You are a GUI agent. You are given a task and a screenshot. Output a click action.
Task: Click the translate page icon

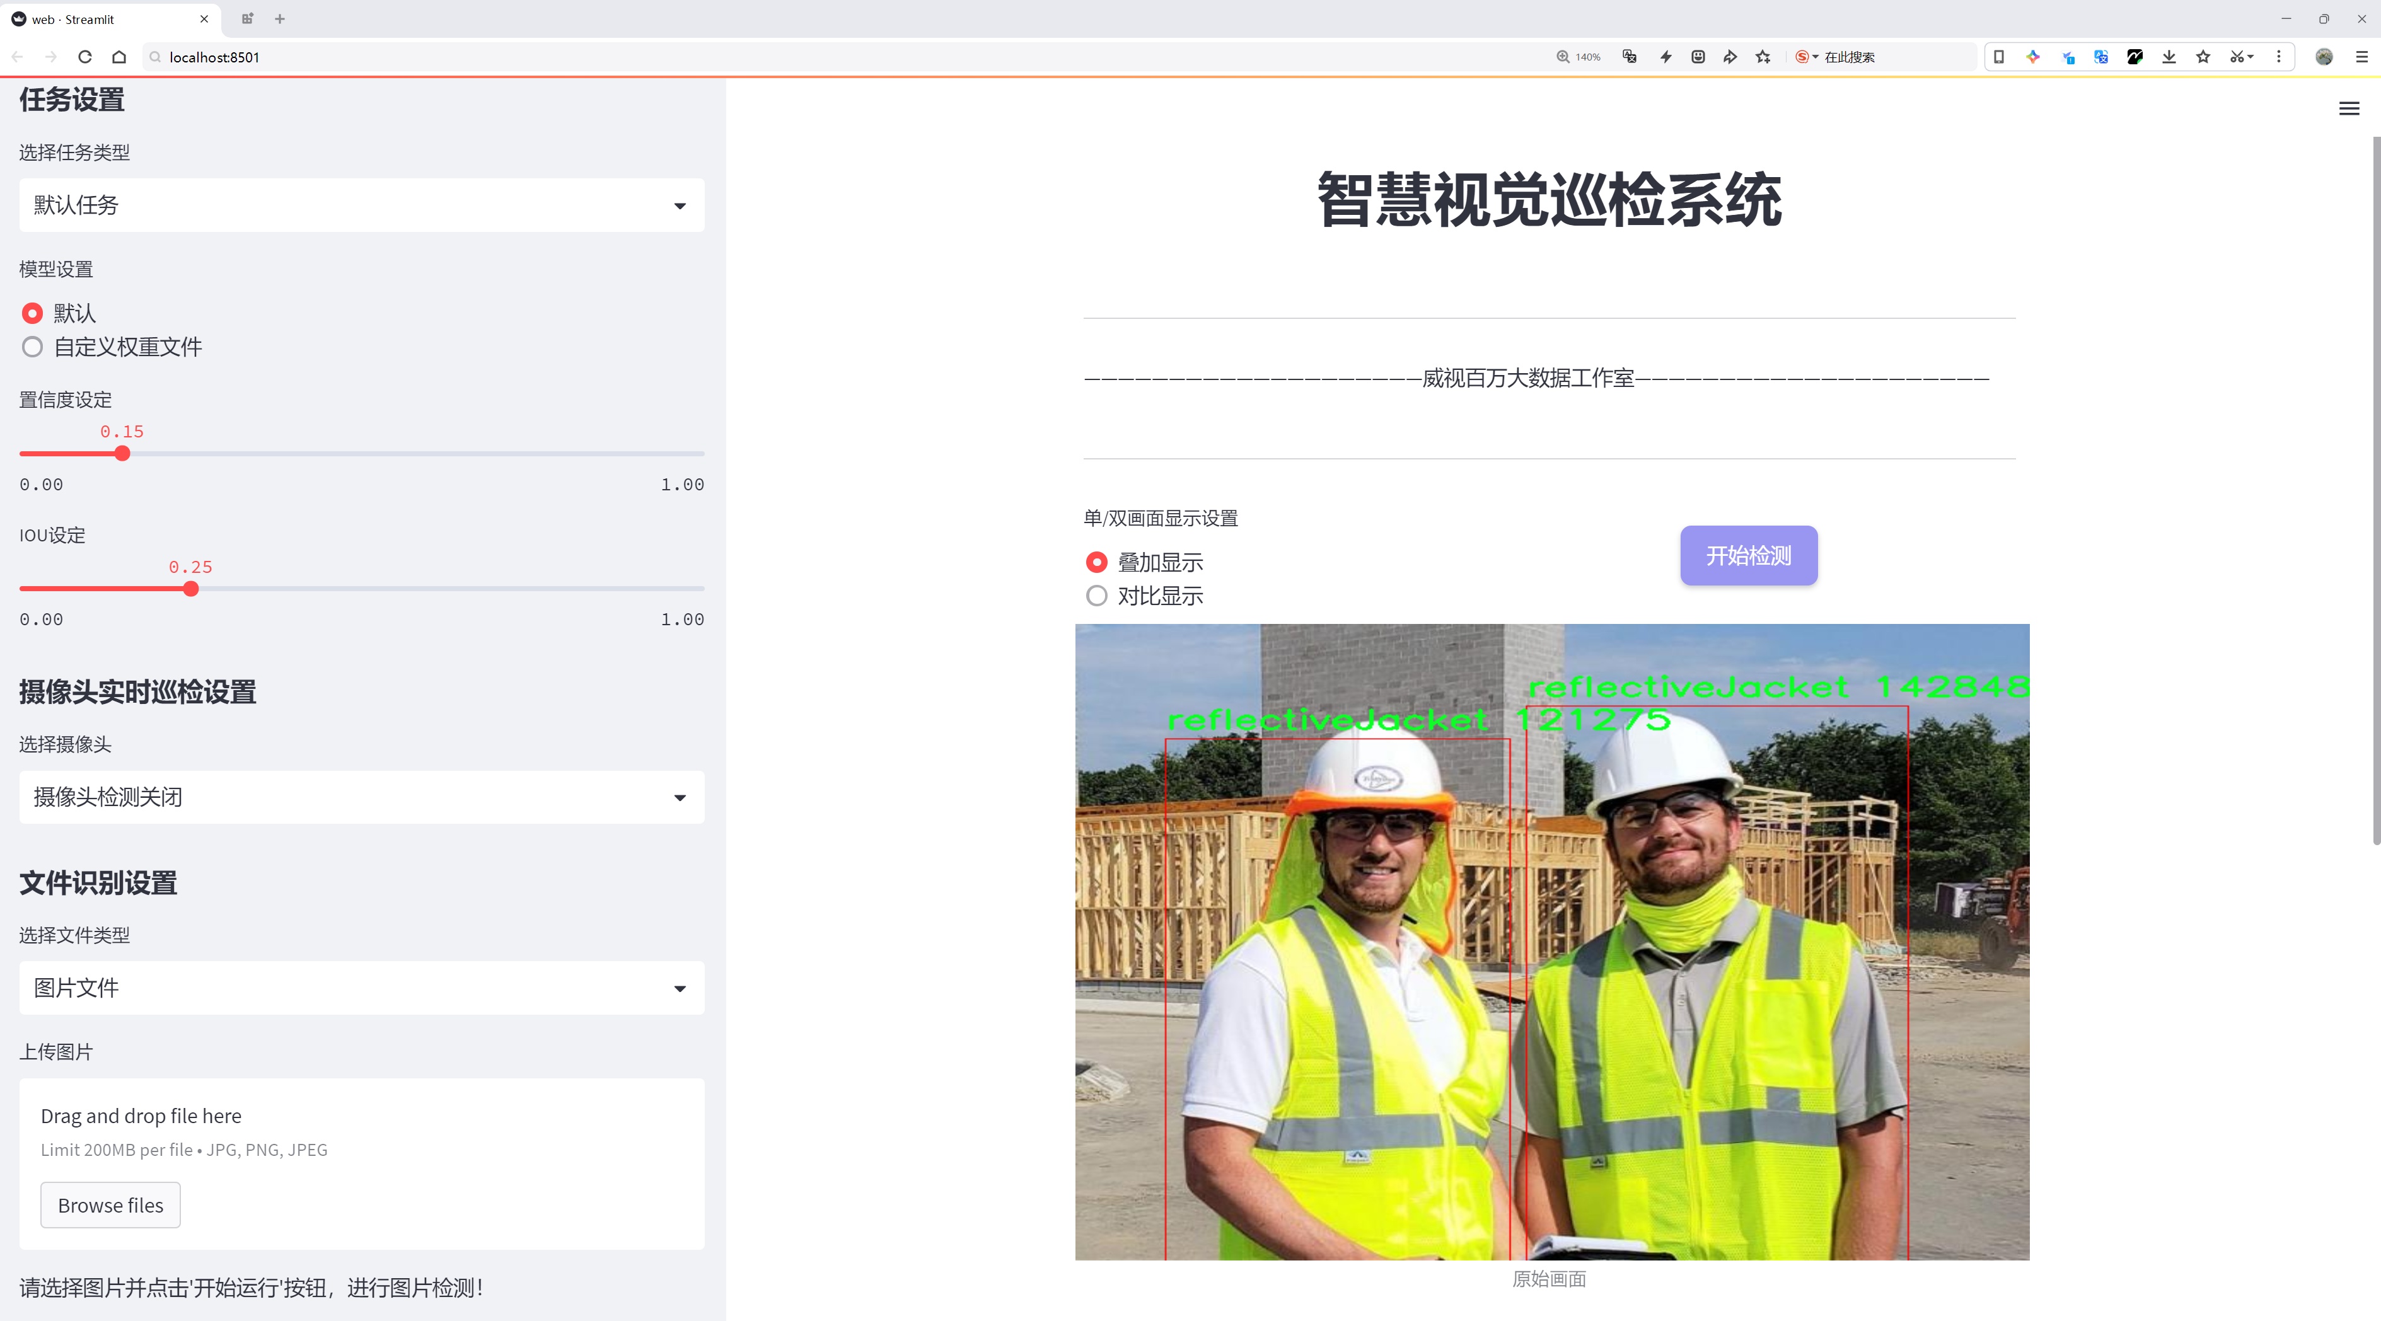[x=1630, y=57]
